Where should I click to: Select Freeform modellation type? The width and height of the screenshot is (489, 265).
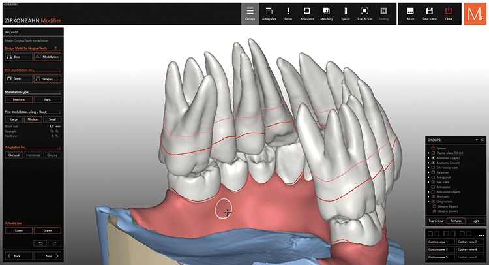pyautogui.click(x=19, y=100)
